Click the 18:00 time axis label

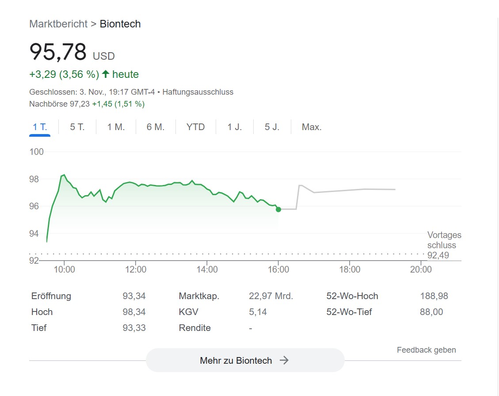(350, 269)
